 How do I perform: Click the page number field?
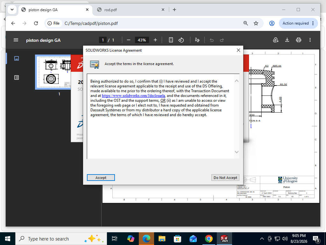103,40
